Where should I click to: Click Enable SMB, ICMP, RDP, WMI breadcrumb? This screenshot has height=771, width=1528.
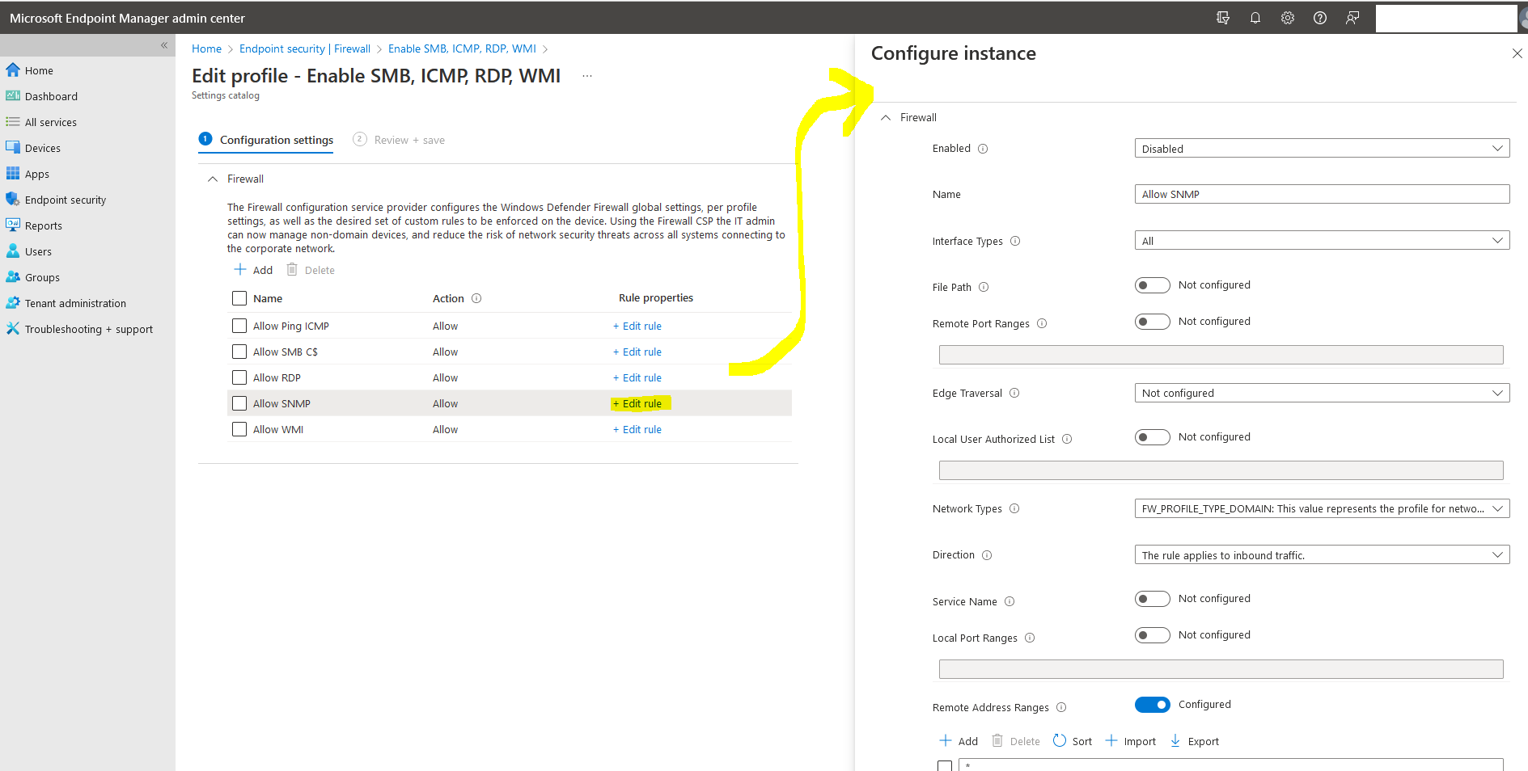462,48
